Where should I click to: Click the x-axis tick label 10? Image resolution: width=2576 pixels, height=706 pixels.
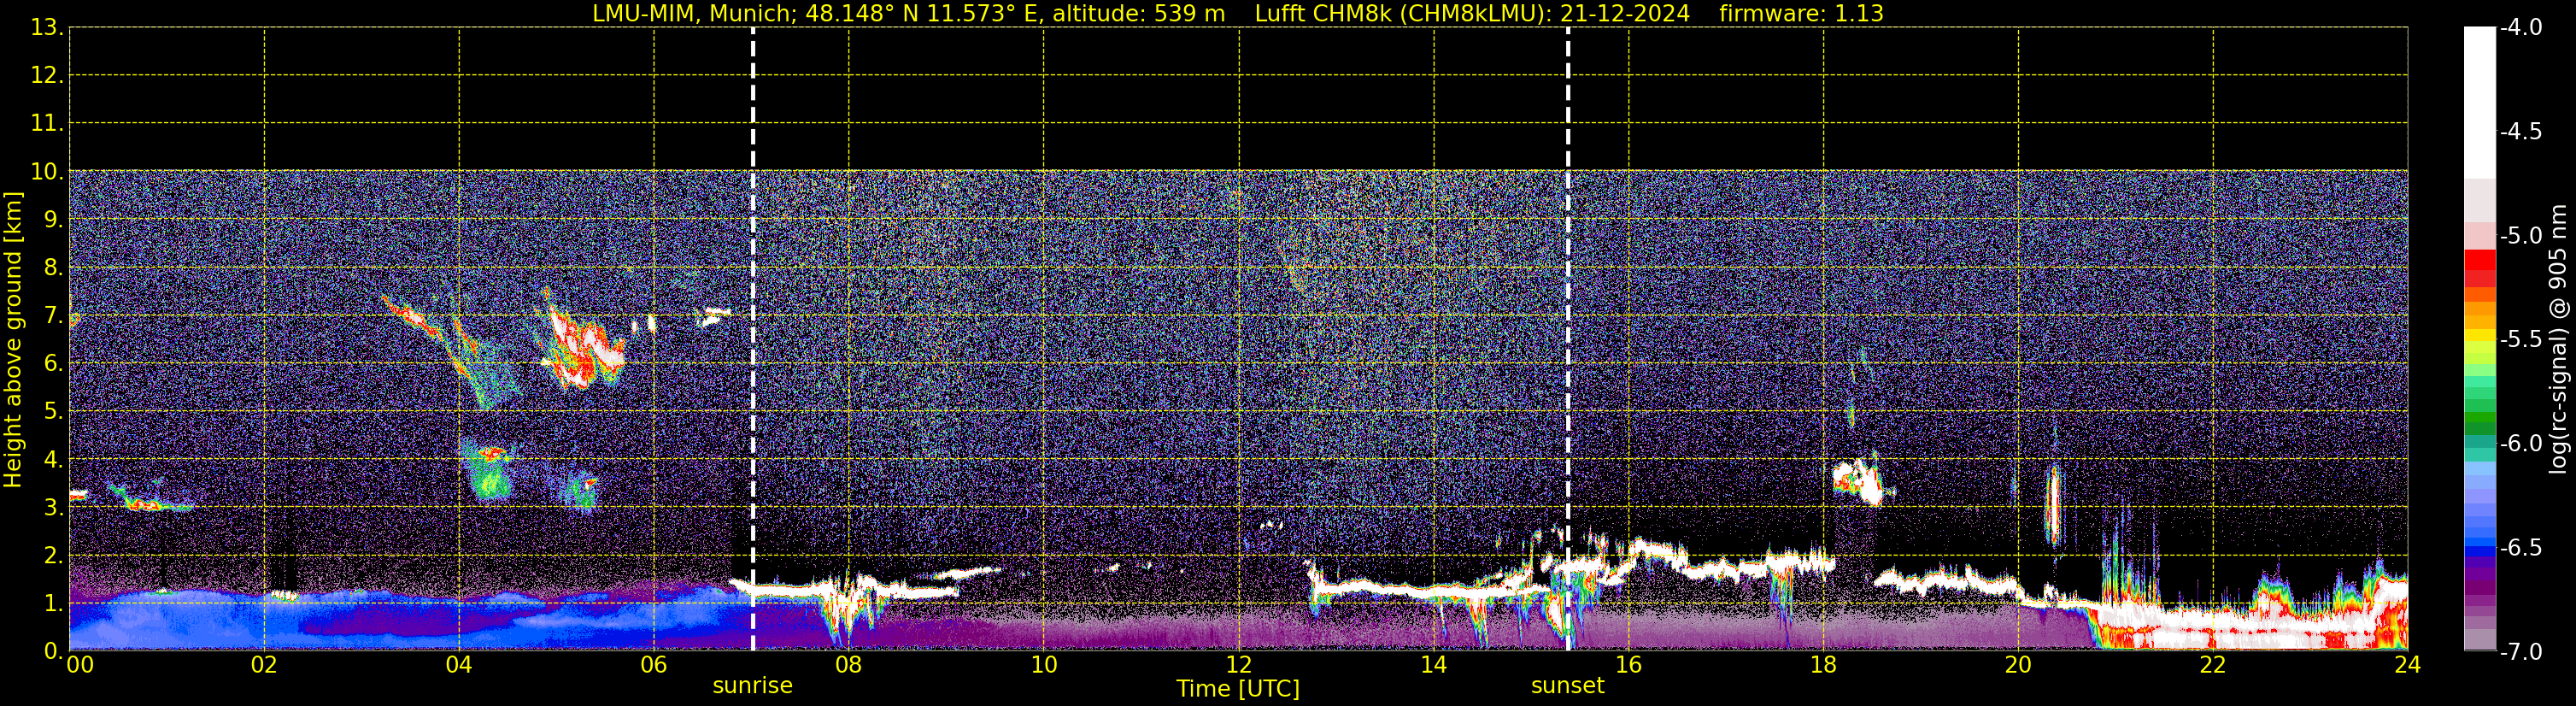[1044, 665]
